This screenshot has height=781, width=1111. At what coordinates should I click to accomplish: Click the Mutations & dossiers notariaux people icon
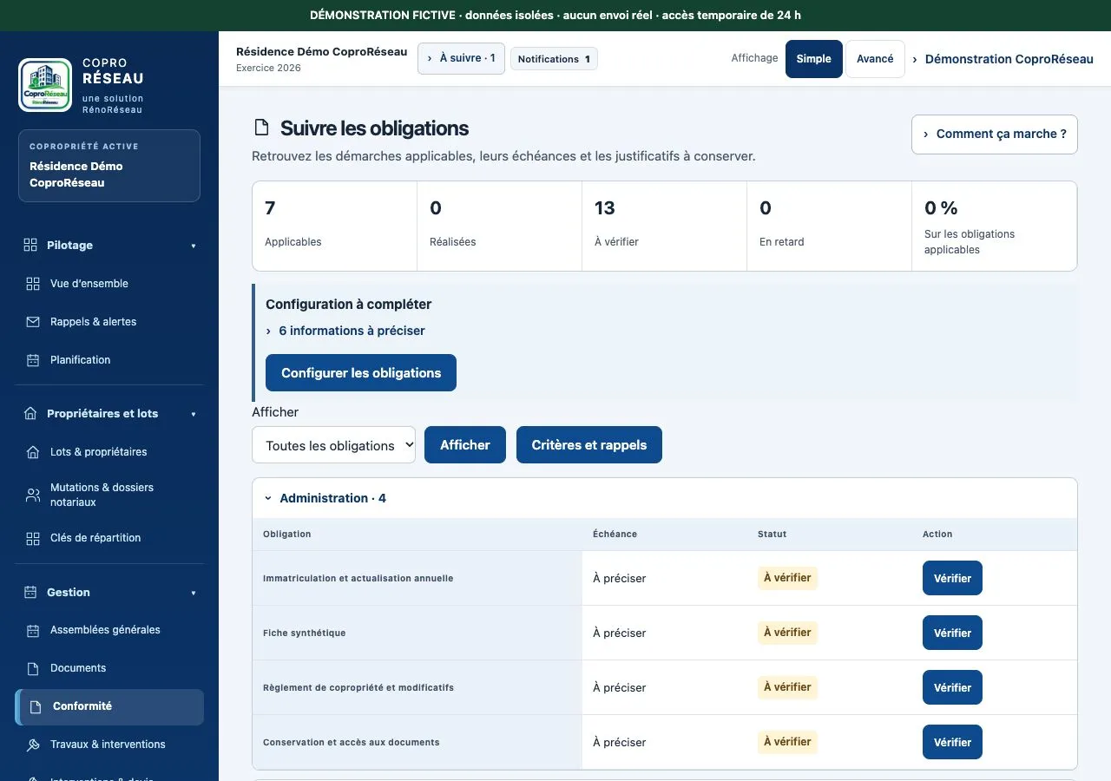(33, 495)
